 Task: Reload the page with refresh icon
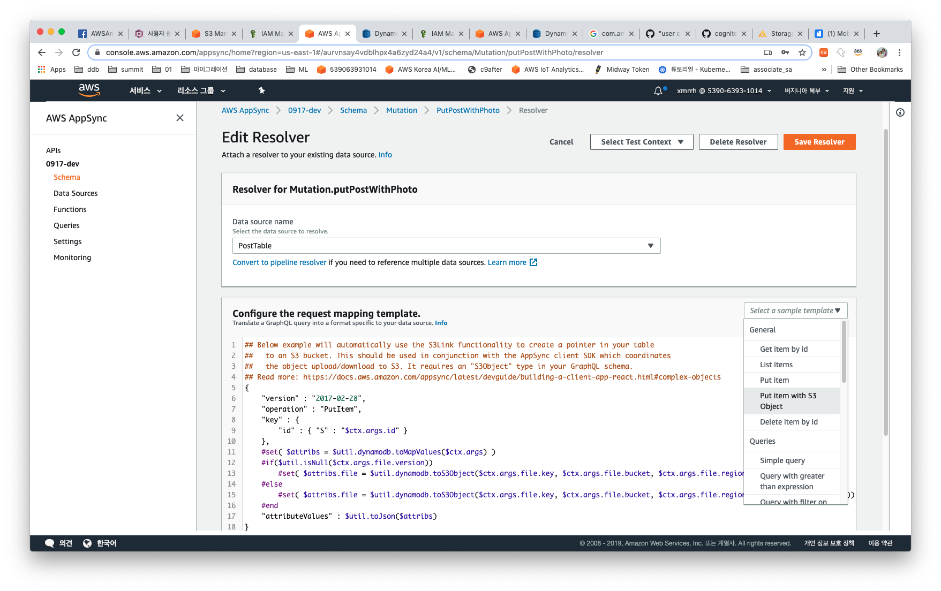tap(76, 52)
